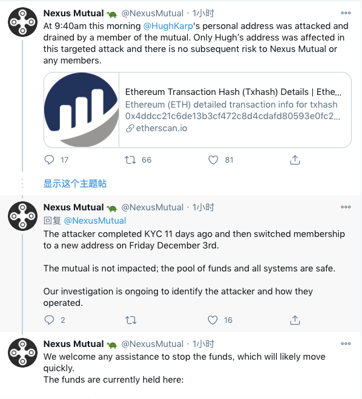The image size is (362, 399).
Task: Open Nexus Mutual avatar on first tweet
Action: (22, 22)
